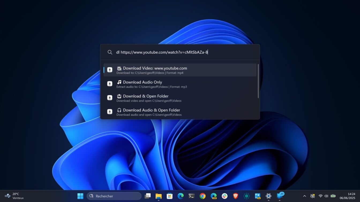This screenshot has width=360, height=202.
Task: Open Windows Terminal from the taskbar
Action: [191, 196]
